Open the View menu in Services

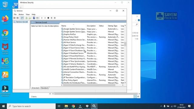[x=28, y=15]
